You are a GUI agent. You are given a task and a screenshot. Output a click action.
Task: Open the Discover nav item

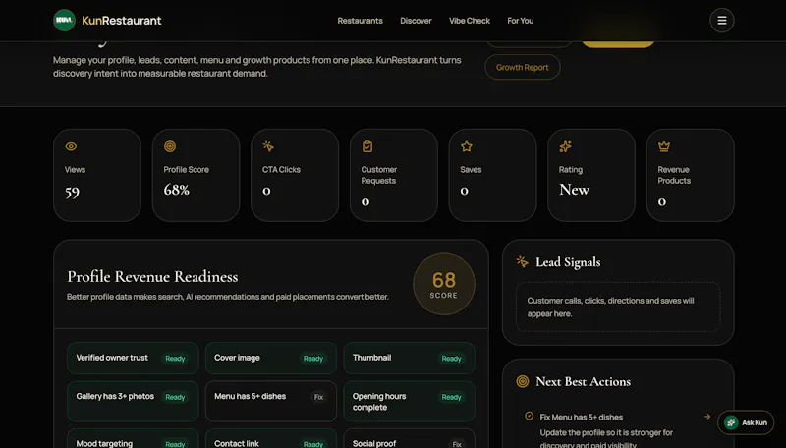tap(416, 21)
